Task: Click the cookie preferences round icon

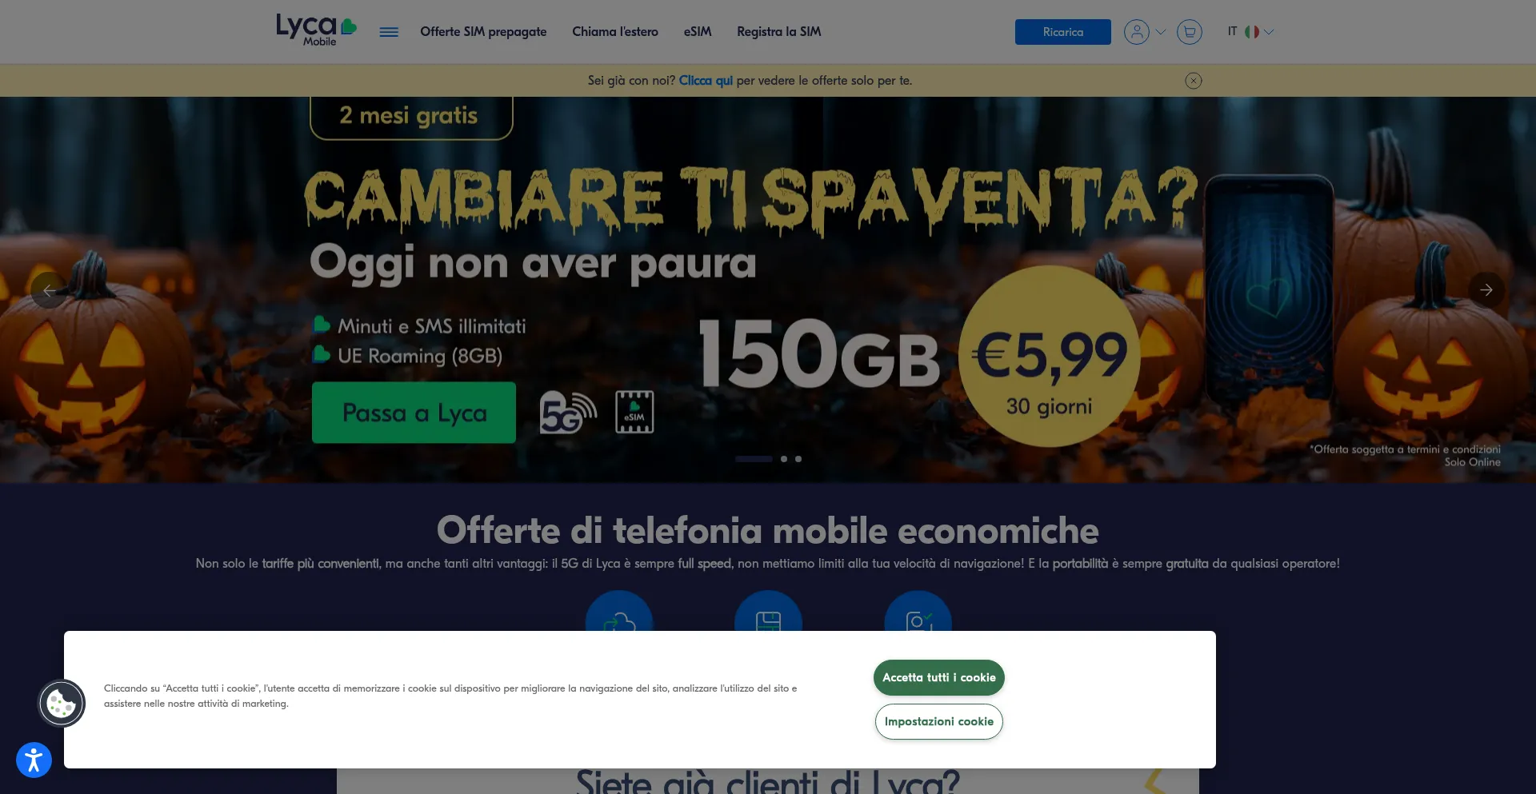Action: click(x=62, y=704)
